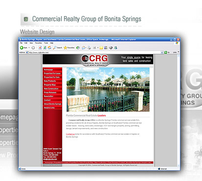Open the Help menu
The width and height of the screenshot is (202, 181).
point(51,43)
